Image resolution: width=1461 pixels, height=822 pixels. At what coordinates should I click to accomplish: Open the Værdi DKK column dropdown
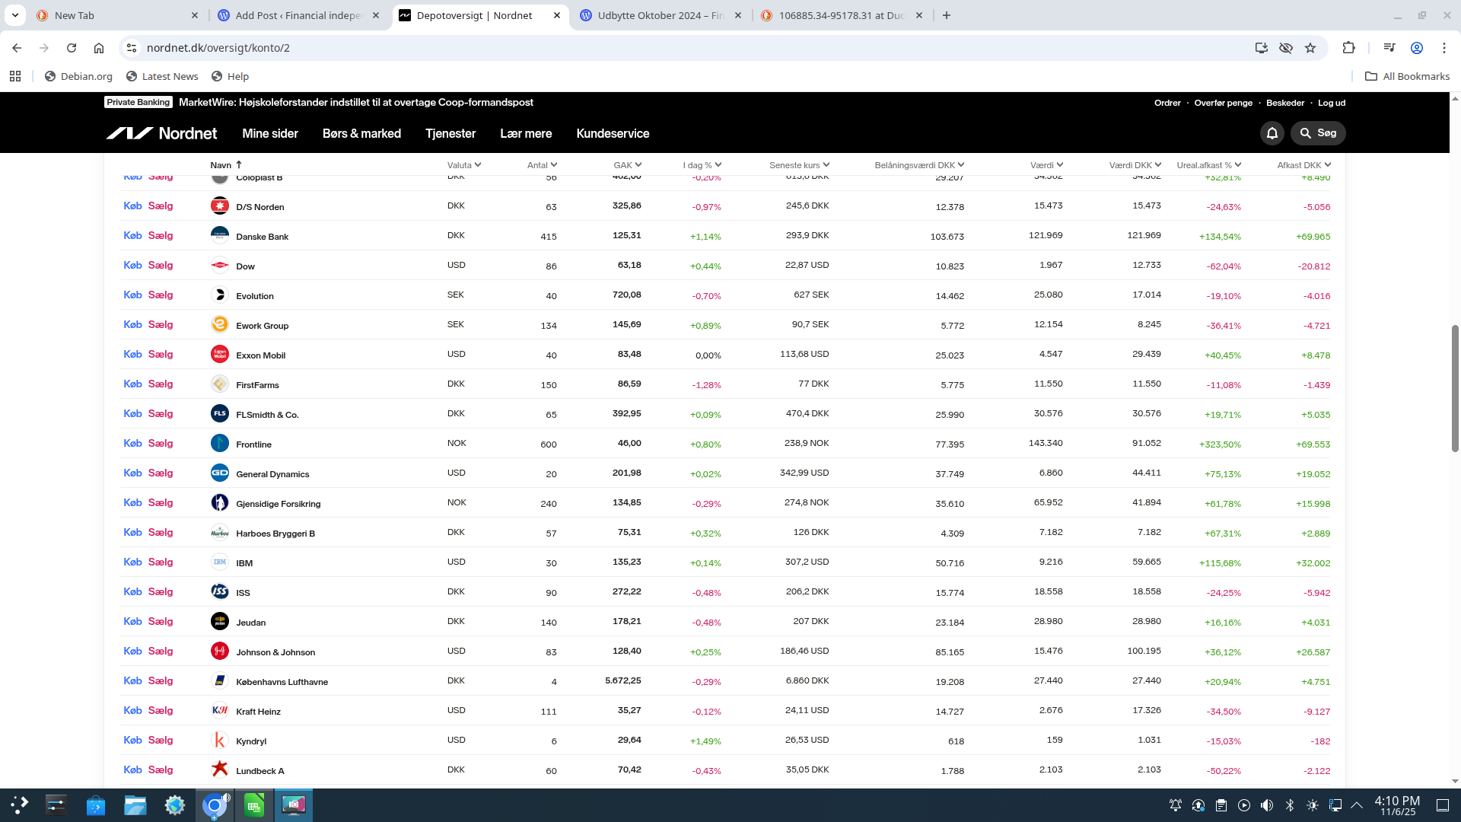(x=1135, y=165)
